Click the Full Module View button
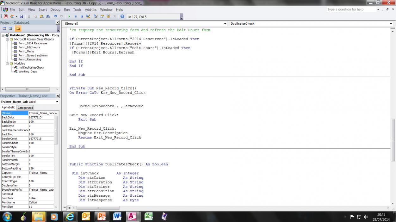Viewport: 396px width, 222px height. coord(69,208)
